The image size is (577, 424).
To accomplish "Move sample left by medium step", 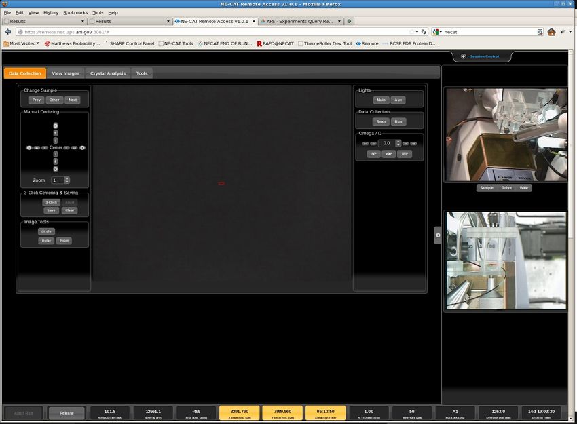I will click(x=37, y=147).
